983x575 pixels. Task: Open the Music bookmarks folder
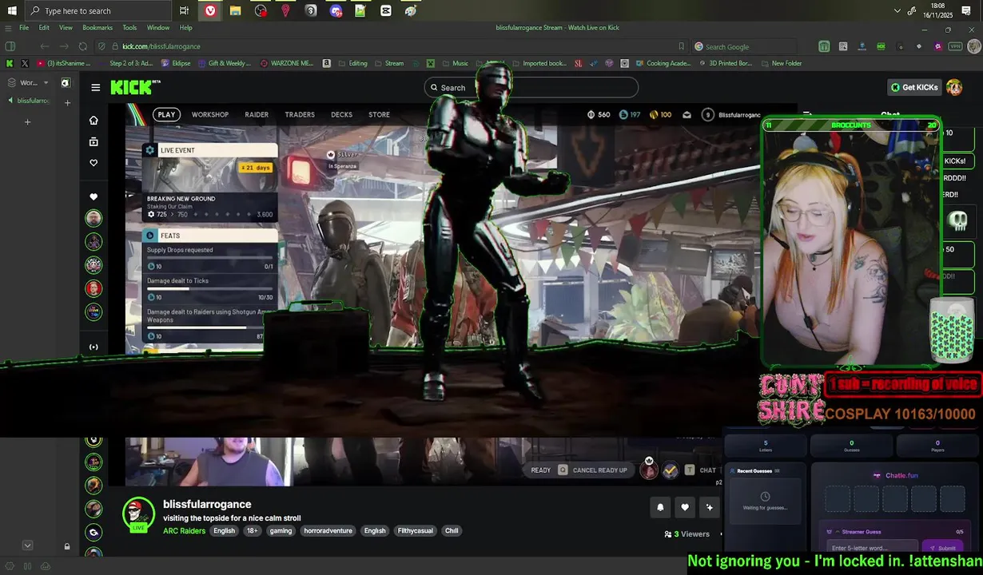click(455, 63)
